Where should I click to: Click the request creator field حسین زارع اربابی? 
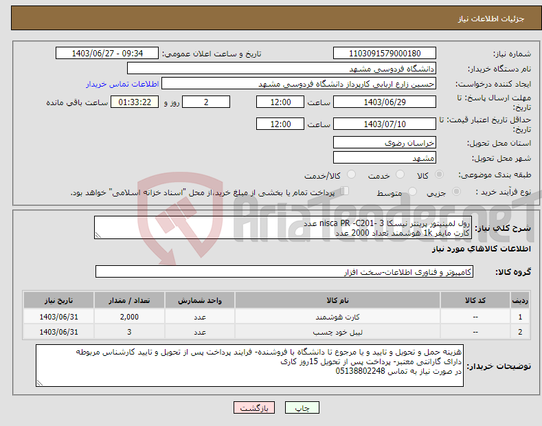299,84
